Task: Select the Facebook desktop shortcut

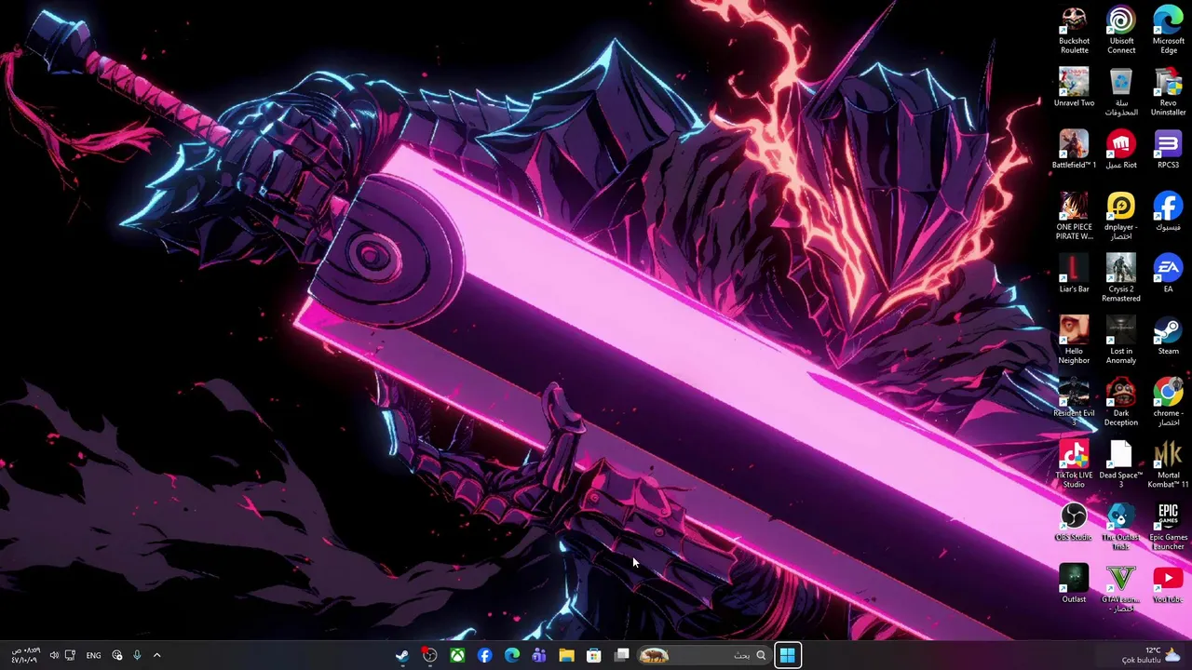Action: point(1168,212)
